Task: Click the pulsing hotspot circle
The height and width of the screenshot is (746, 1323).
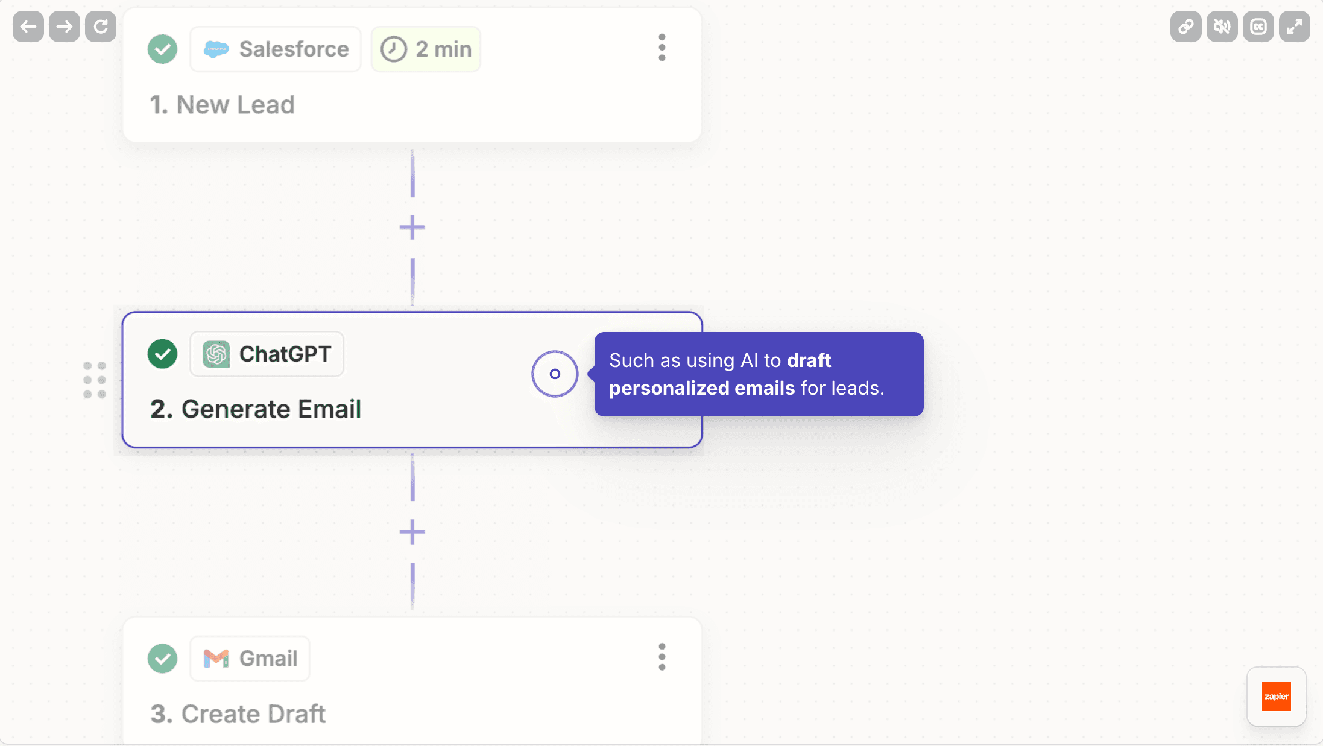Action: (554, 374)
